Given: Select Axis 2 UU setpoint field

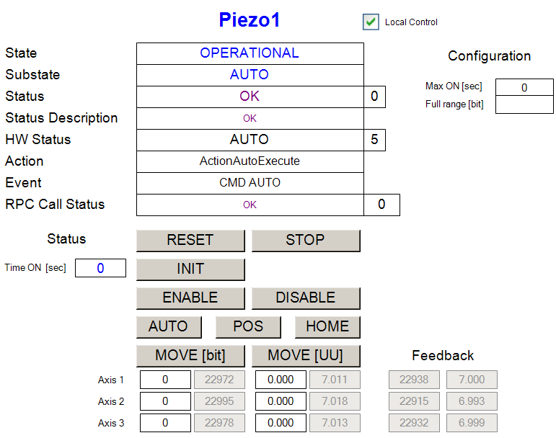Looking at the screenshot, I should point(281,401).
